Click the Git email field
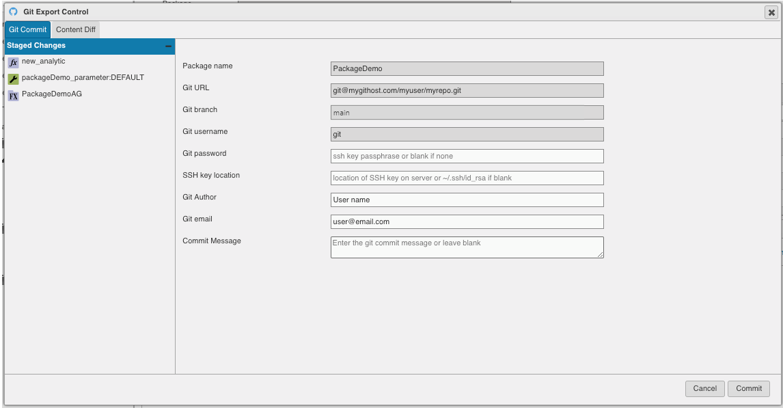The width and height of the screenshot is (783, 408). tap(467, 221)
